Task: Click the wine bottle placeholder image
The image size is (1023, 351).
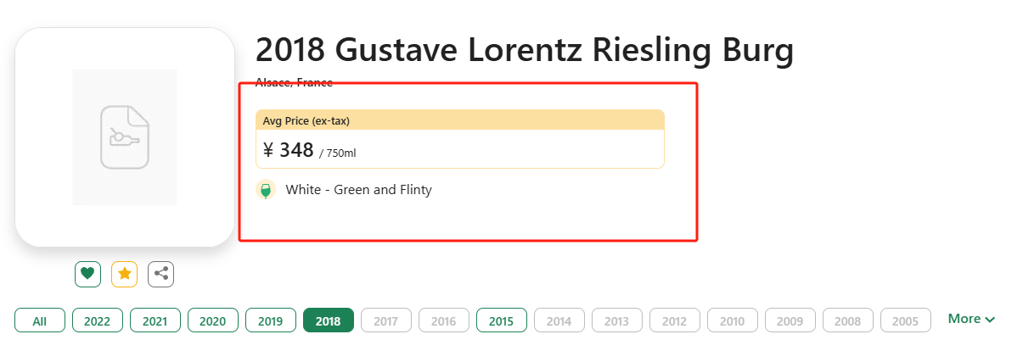Action: coord(125,136)
